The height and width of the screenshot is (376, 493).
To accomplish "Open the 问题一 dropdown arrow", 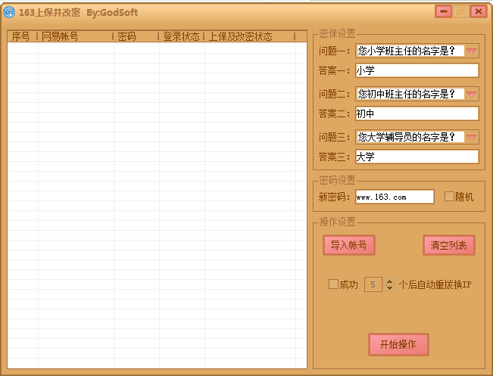I will (471, 51).
